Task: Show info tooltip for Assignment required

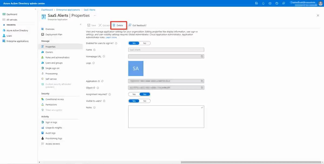Action: point(110,94)
